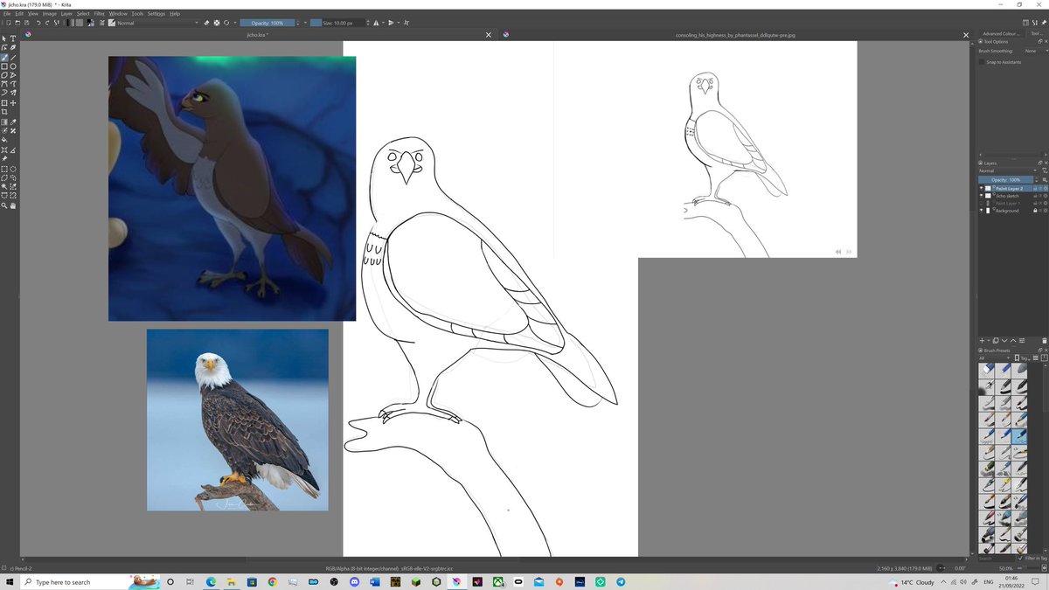This screenshot has height=590, width=1049.
Task: Toggle horizontal mirror tool
Action: [x=376, y=23]
